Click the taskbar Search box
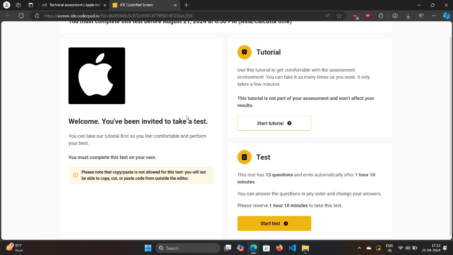 tap(188, 248)
